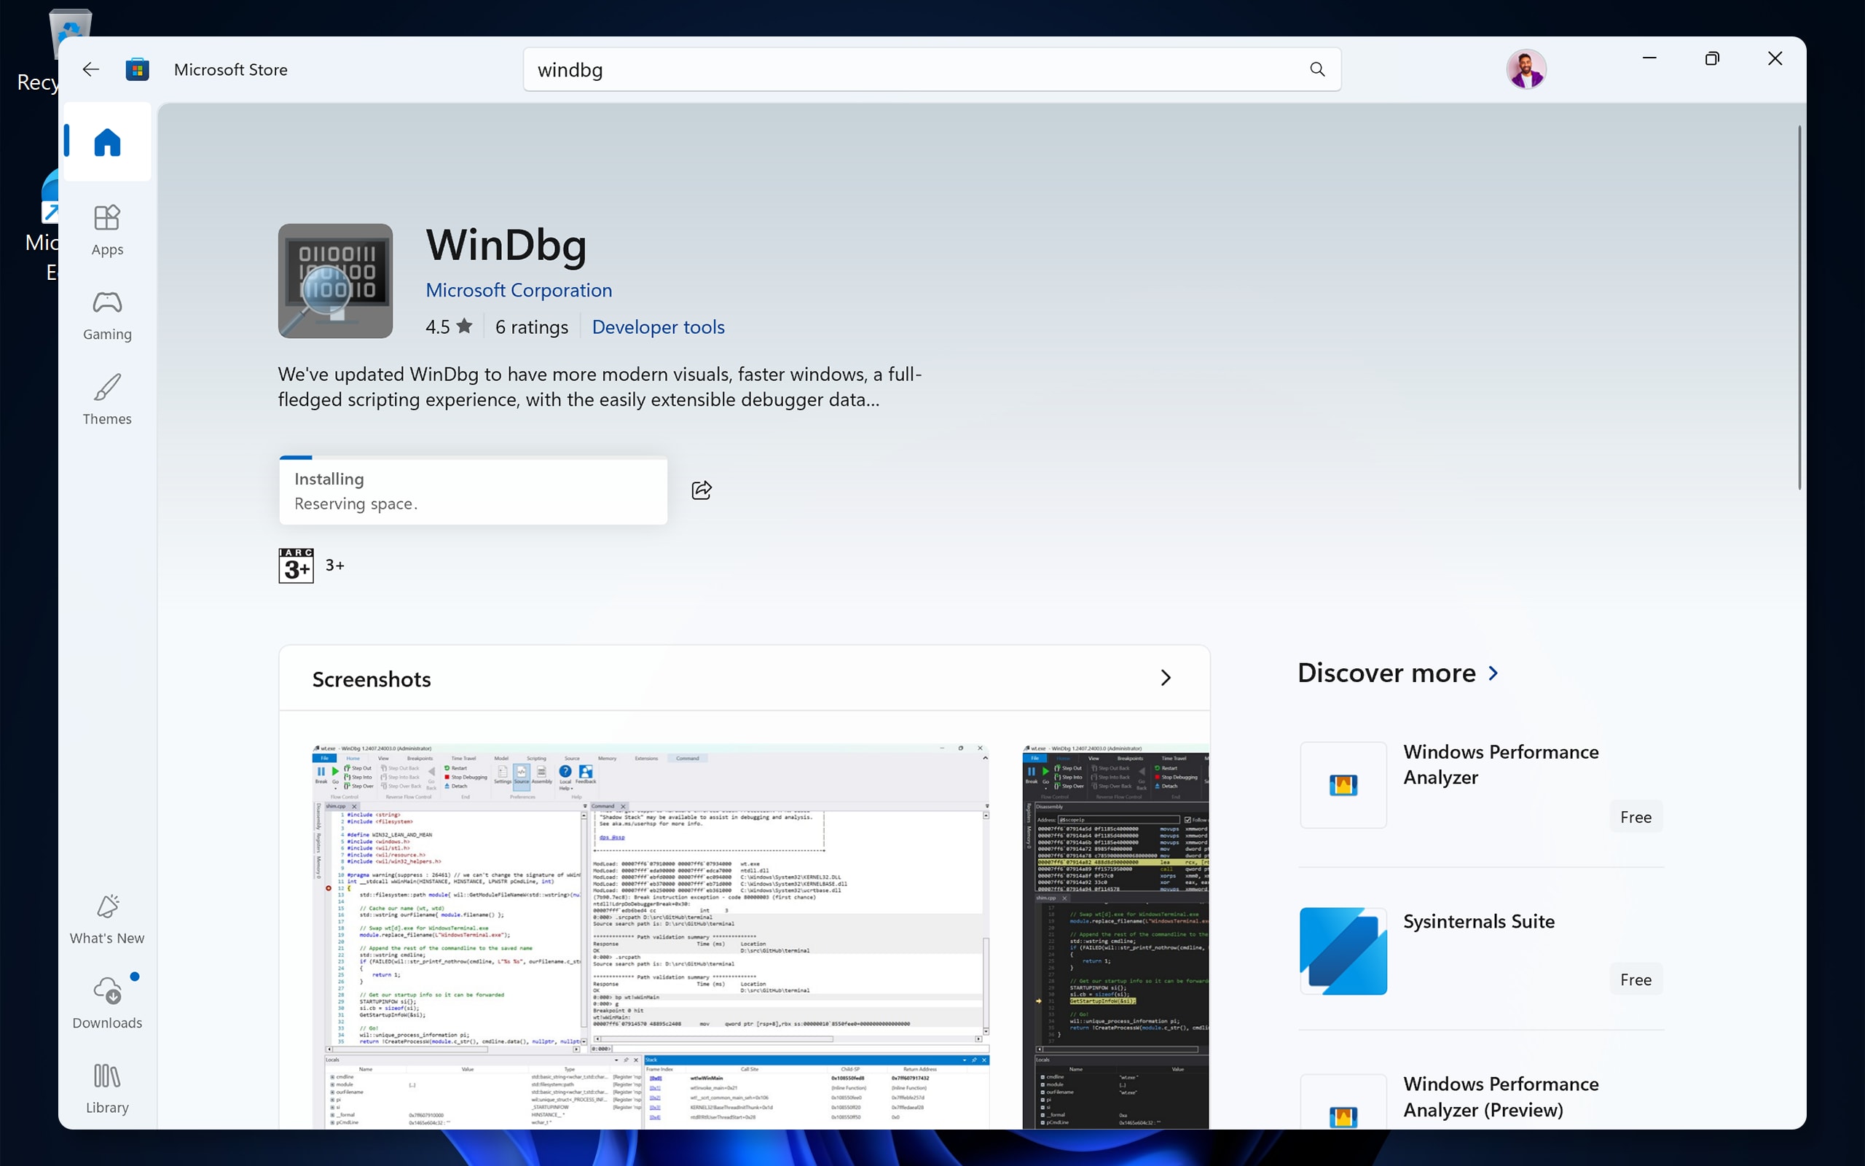The image size is (1865, 1166).
Task: Restore down the Store window
Action: (1711, 58)
